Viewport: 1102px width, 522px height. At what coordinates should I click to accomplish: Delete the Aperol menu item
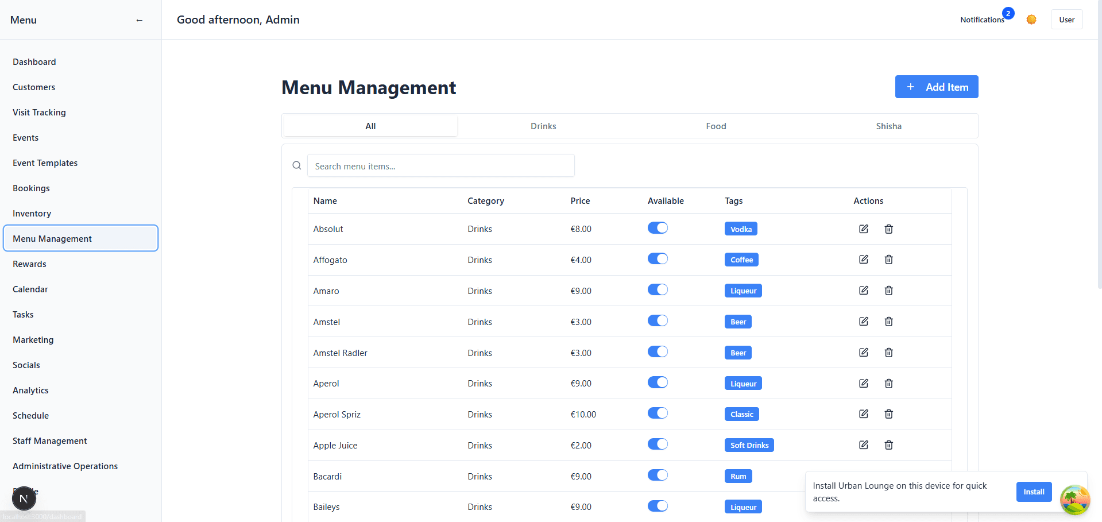888,383
